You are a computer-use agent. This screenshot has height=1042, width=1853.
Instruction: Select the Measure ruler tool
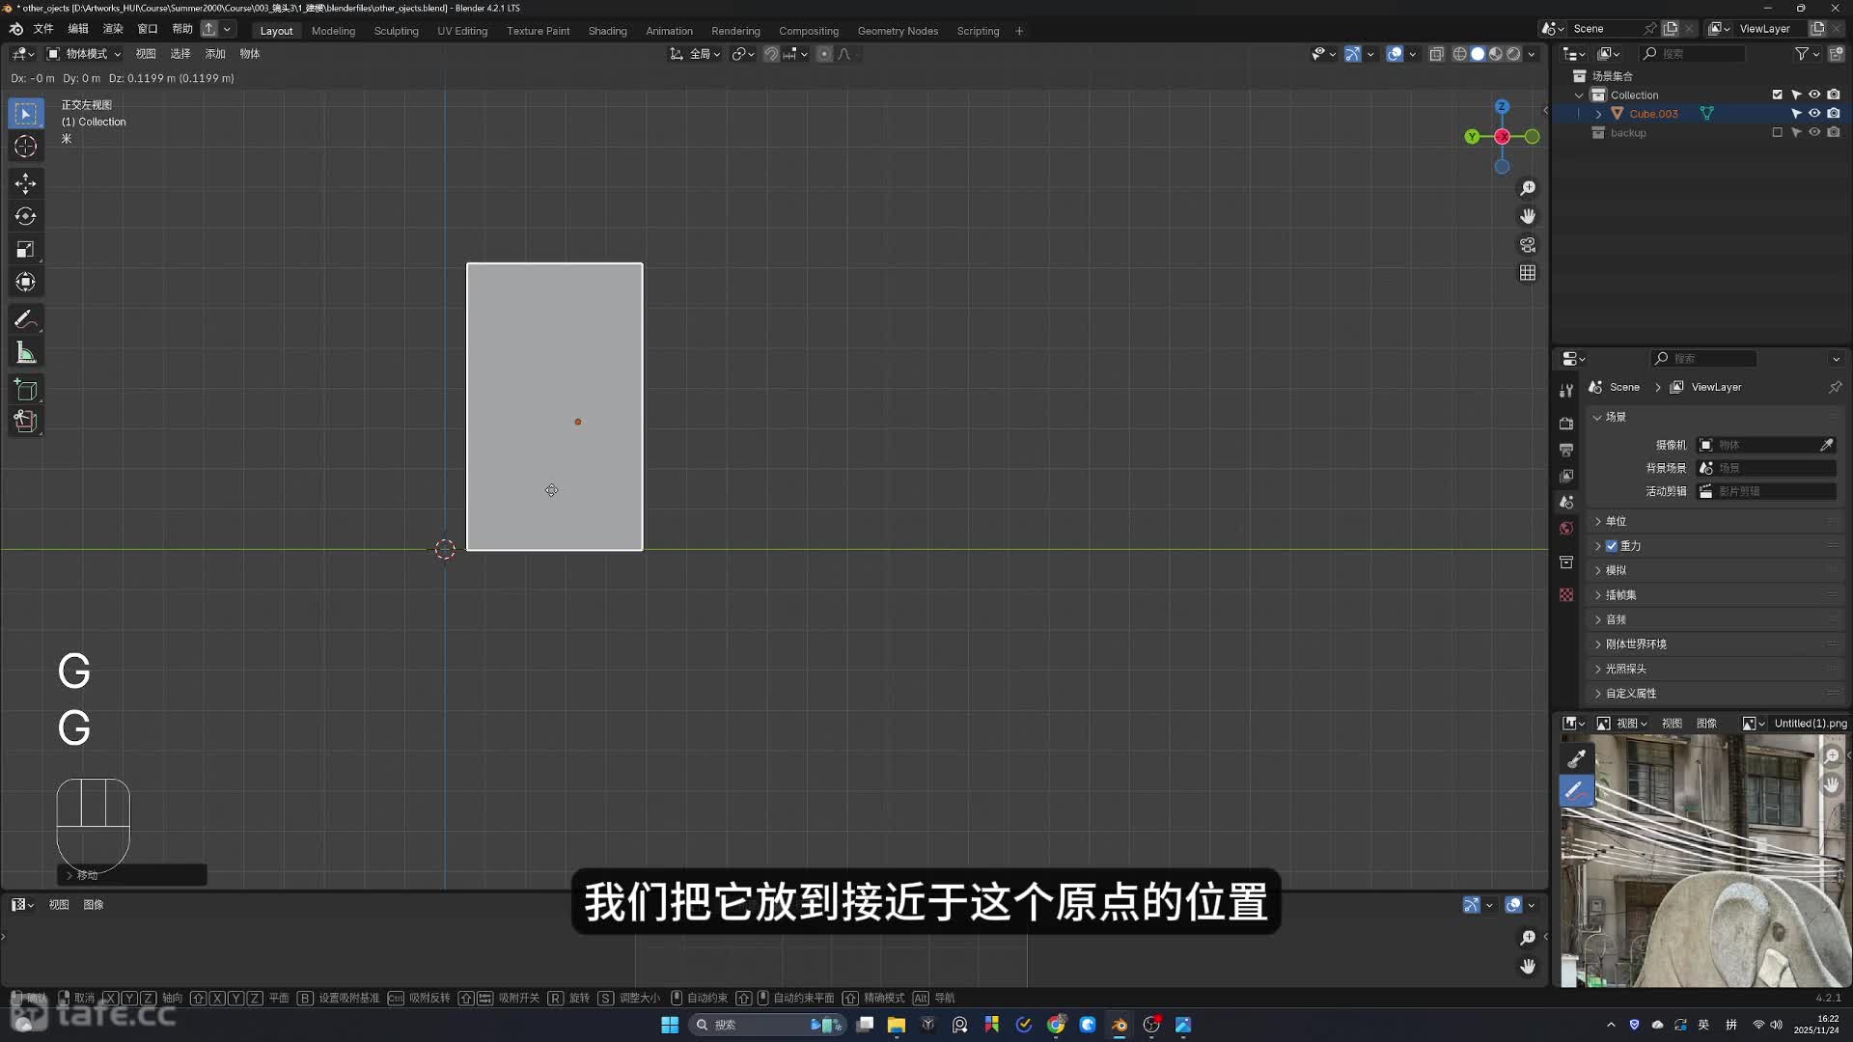[x=26, y=353]
